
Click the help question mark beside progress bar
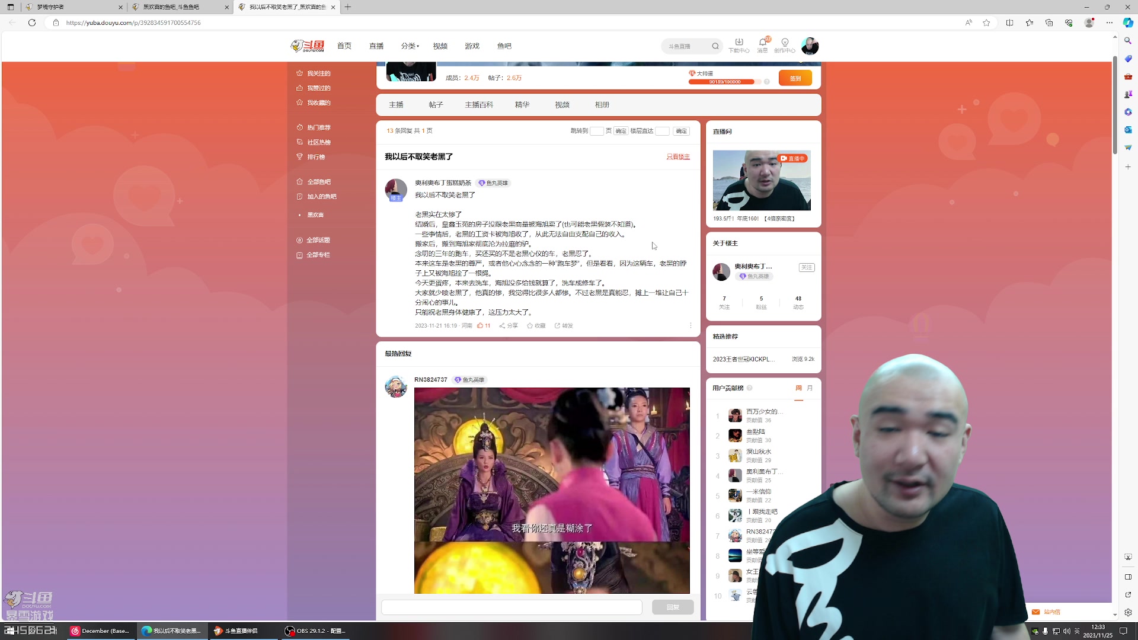[767, 82]
